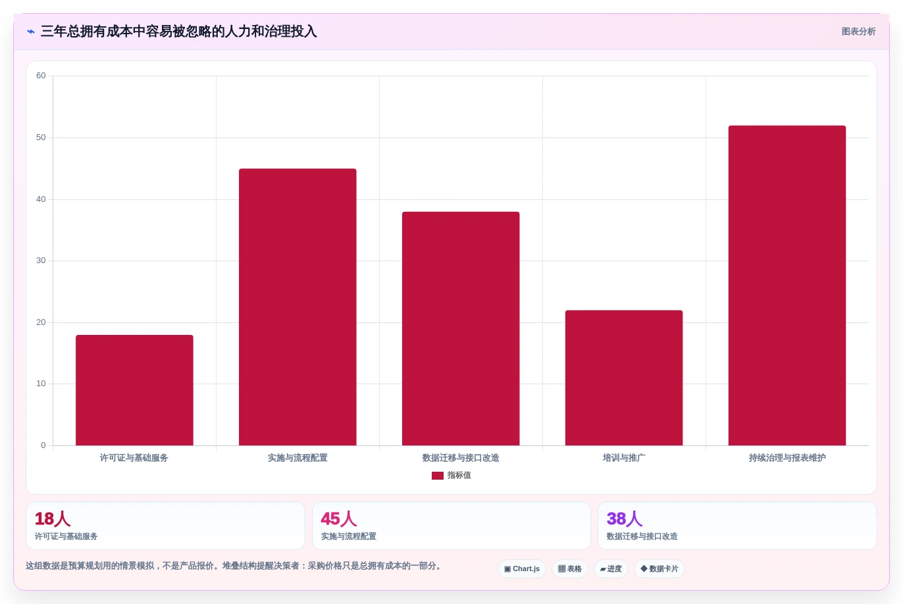Select the 许可证与基础服务 bar
This screenshot has width=903, height=604.
pos(134,390)
